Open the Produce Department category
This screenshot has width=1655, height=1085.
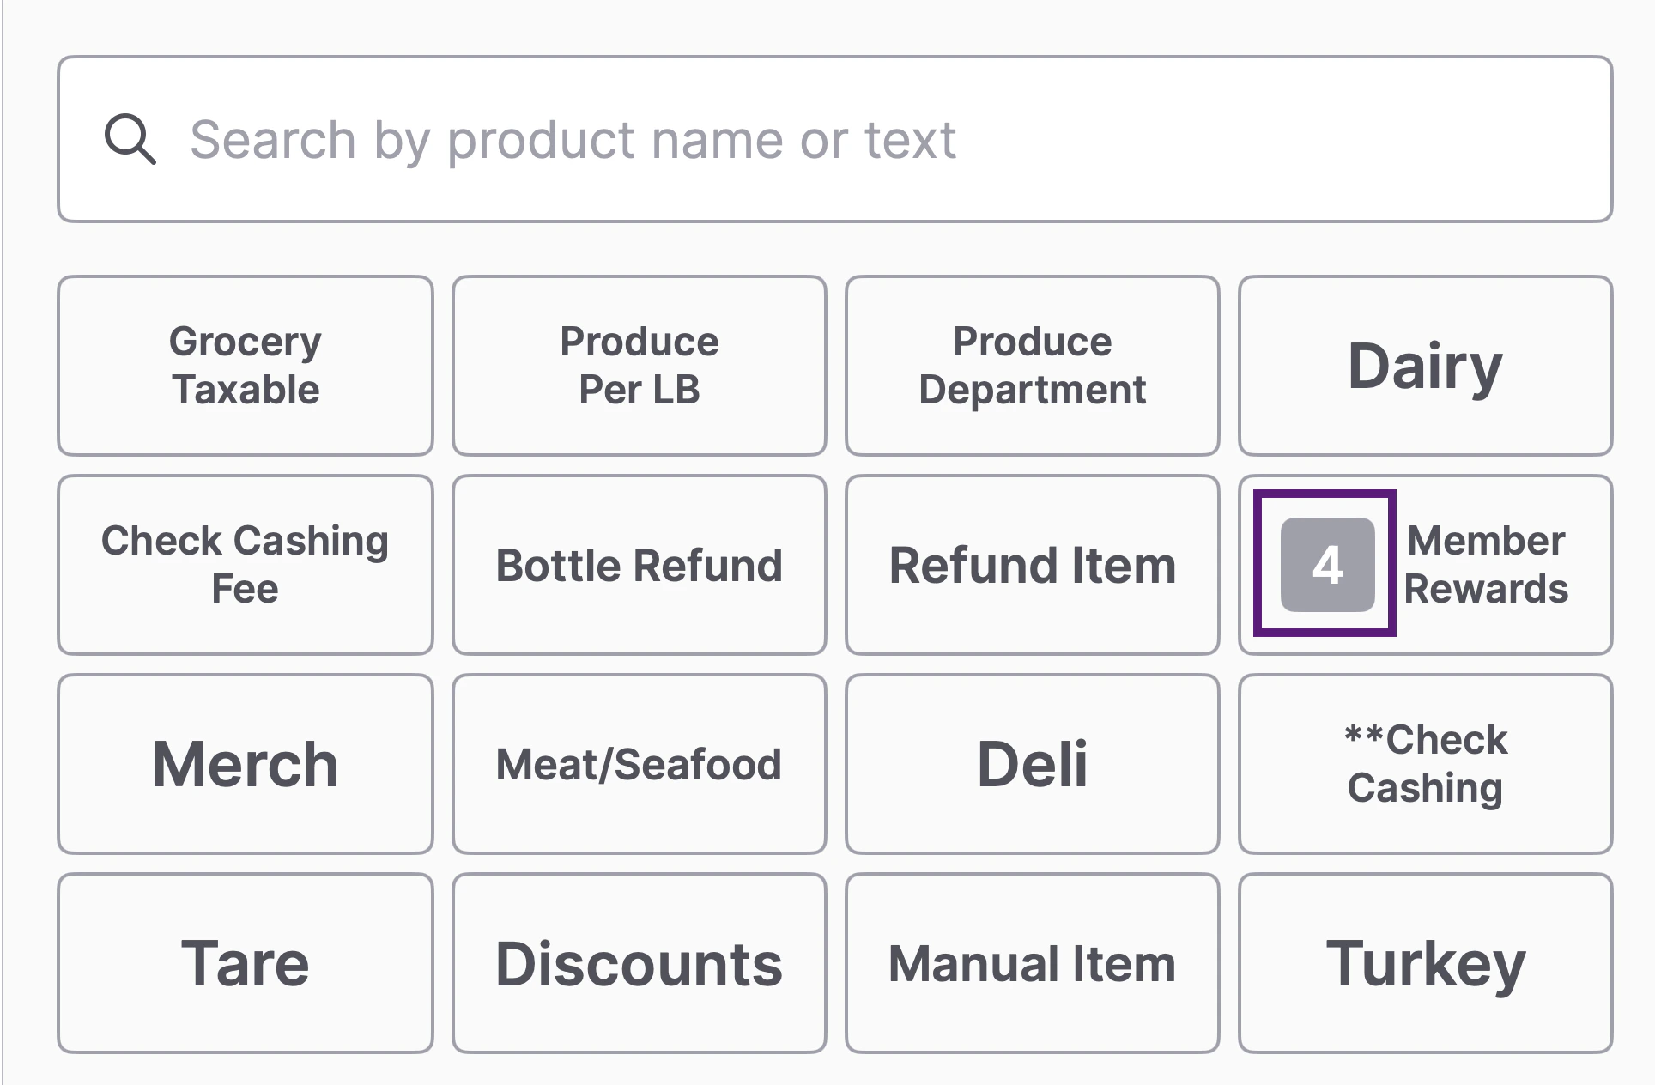coord(1032,366)
